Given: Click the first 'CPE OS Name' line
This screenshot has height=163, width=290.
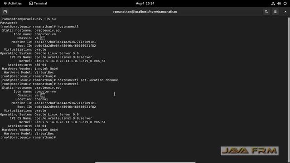Looking at the screenshot, I should 51,58.
